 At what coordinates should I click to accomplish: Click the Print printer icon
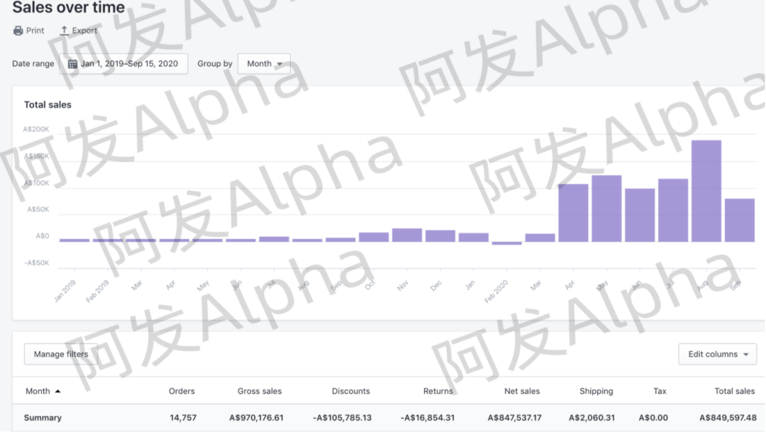[x=18, y=31]
